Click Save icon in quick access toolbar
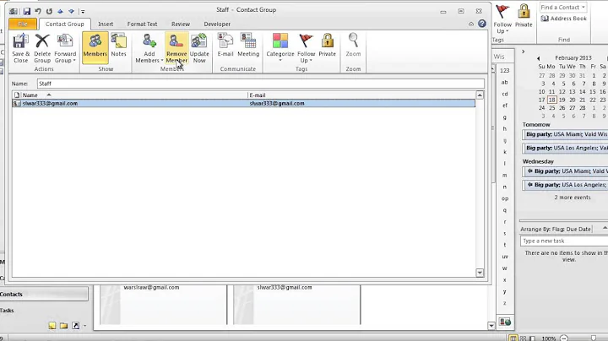The image size is (608, 341). point(26,11)
